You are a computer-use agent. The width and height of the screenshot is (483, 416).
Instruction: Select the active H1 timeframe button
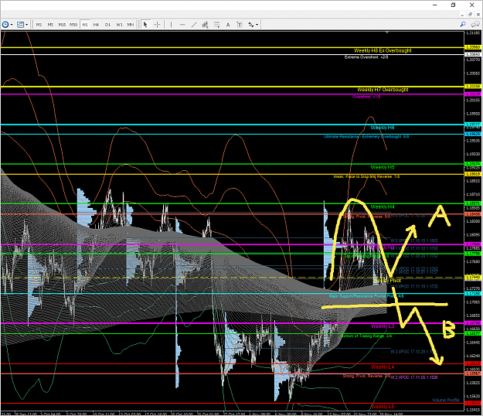pos(85,24)
